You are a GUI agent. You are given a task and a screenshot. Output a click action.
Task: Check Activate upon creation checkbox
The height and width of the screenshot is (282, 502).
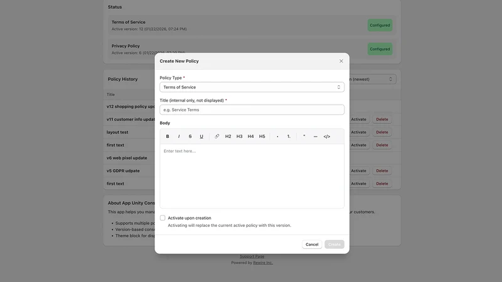pos(163,217)
